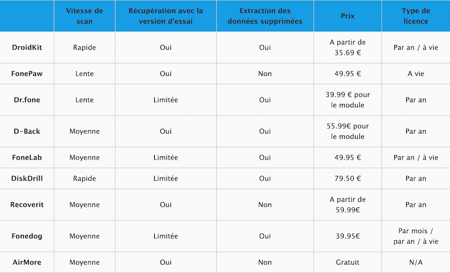
Task: Click the A partir de 35.69 € cell
Action: [348, 47]
